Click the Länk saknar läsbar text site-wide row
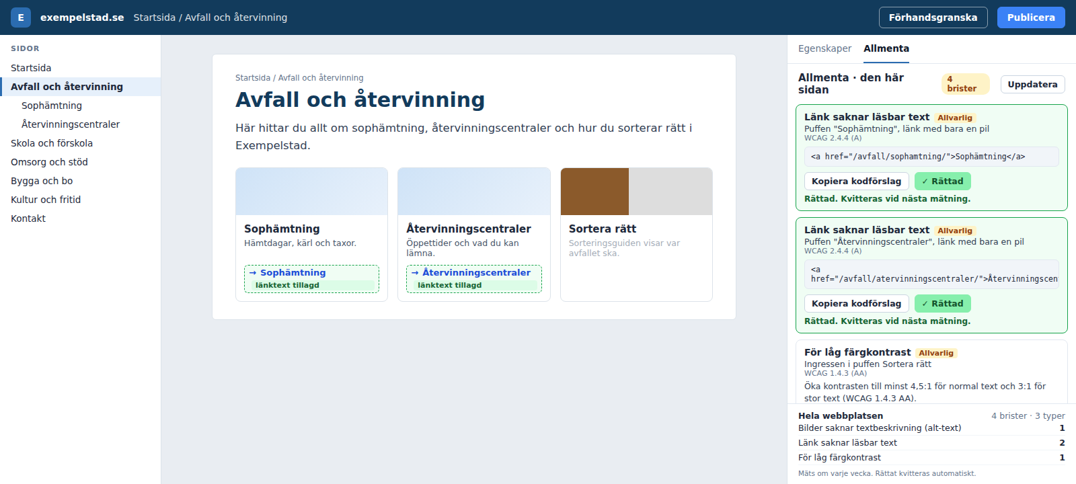This screenshot has height=484, width=1076. 931,443
